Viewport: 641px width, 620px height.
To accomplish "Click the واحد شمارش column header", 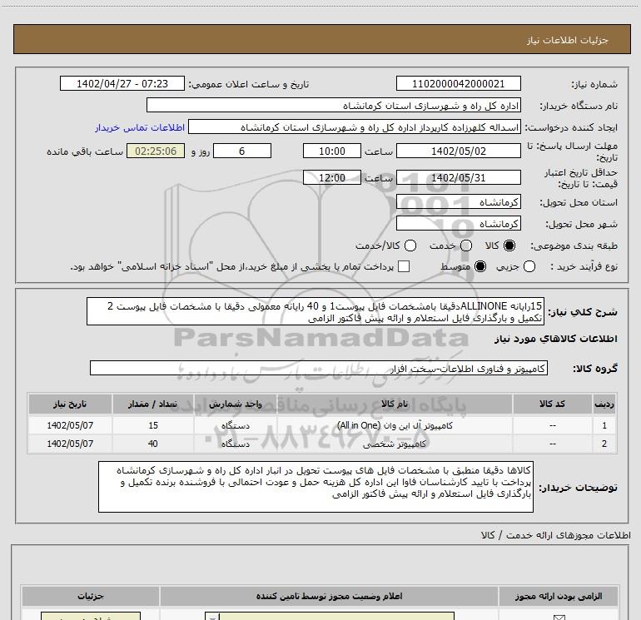I will pos(236,404).
